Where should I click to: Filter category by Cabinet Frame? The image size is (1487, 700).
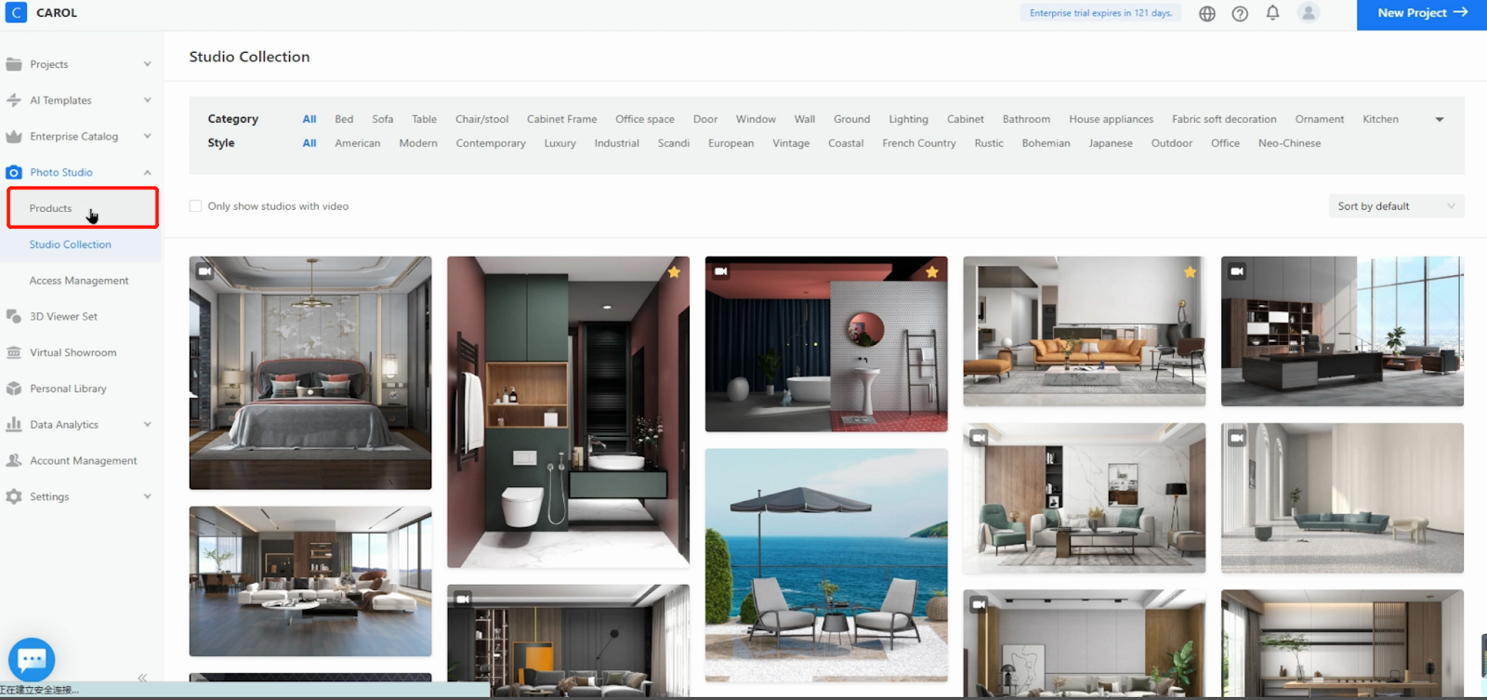562,119
